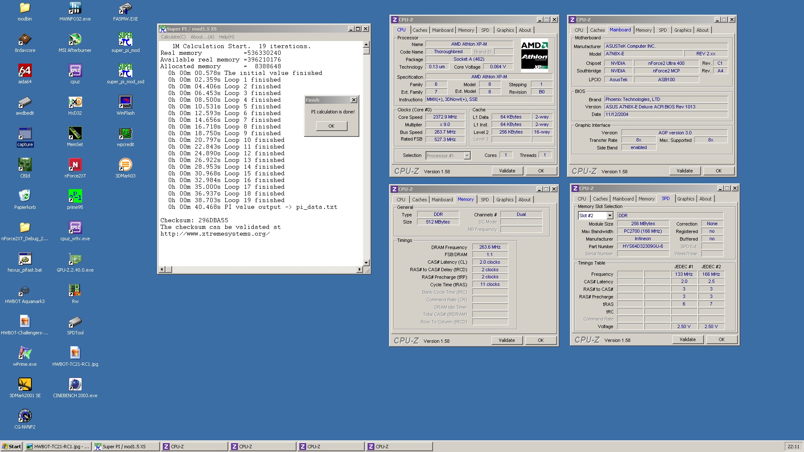Click the HYS64D32309GU-6 part number field

(x=643, y=246)
